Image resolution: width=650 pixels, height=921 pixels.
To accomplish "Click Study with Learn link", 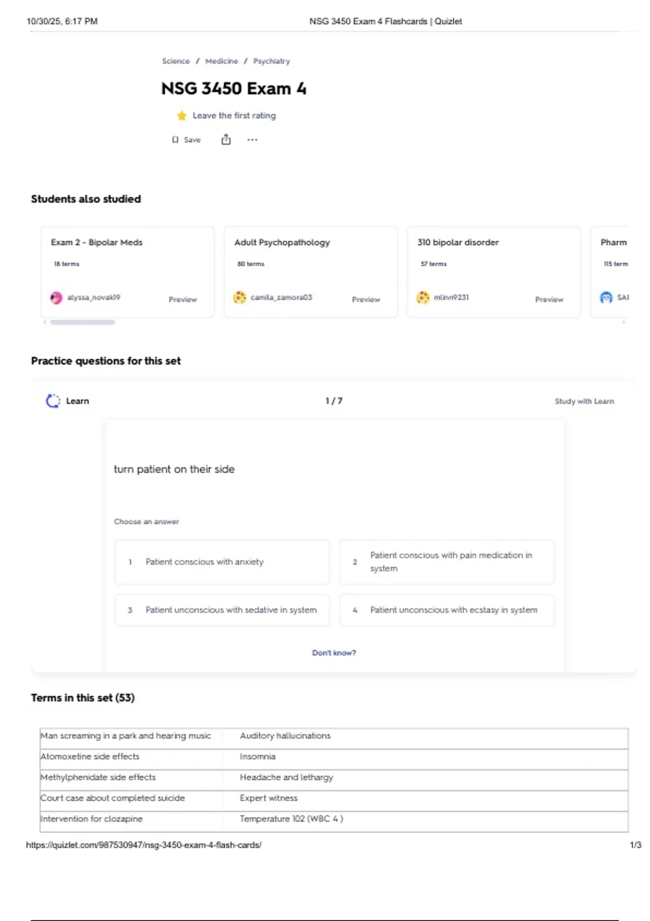I will 584,401.
